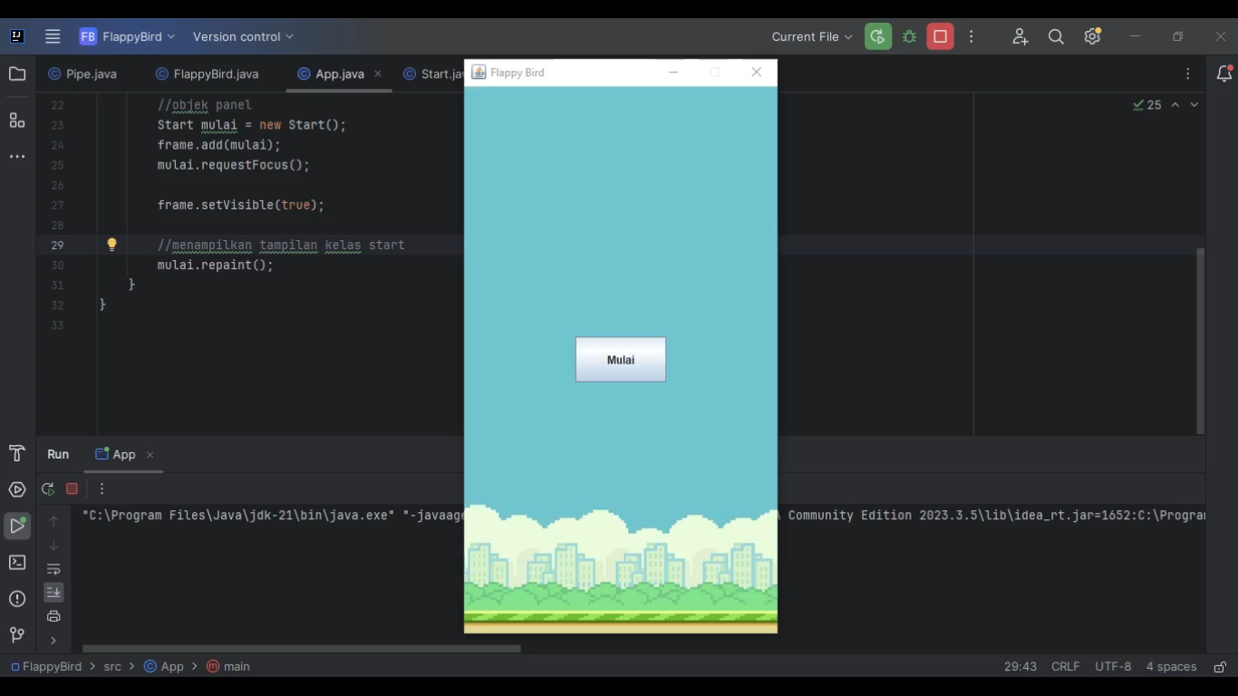The width and height of the screenshot is (1238, 696).
Task: Close the App run tab
Action: tap(150, 455)
